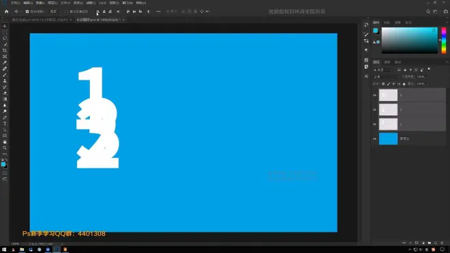Open the workspace switcher at top right
This screenshot has width=450, height=253.
pos(436,12)
